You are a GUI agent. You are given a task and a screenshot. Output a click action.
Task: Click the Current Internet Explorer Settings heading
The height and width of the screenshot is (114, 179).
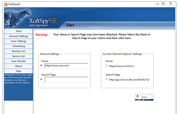pyautogui.click(x=122, y=54)
